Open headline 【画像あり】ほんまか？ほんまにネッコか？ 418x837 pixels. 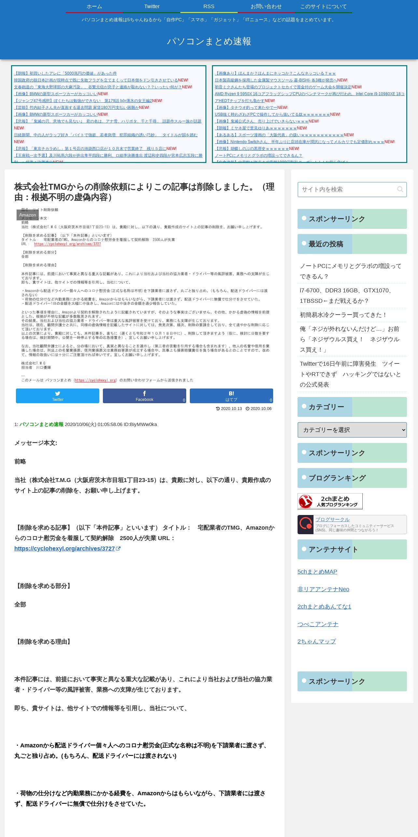[275, 73]
